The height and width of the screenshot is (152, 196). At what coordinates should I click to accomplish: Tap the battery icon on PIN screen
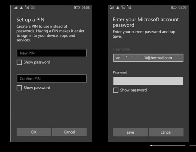(x=77, y=8)
